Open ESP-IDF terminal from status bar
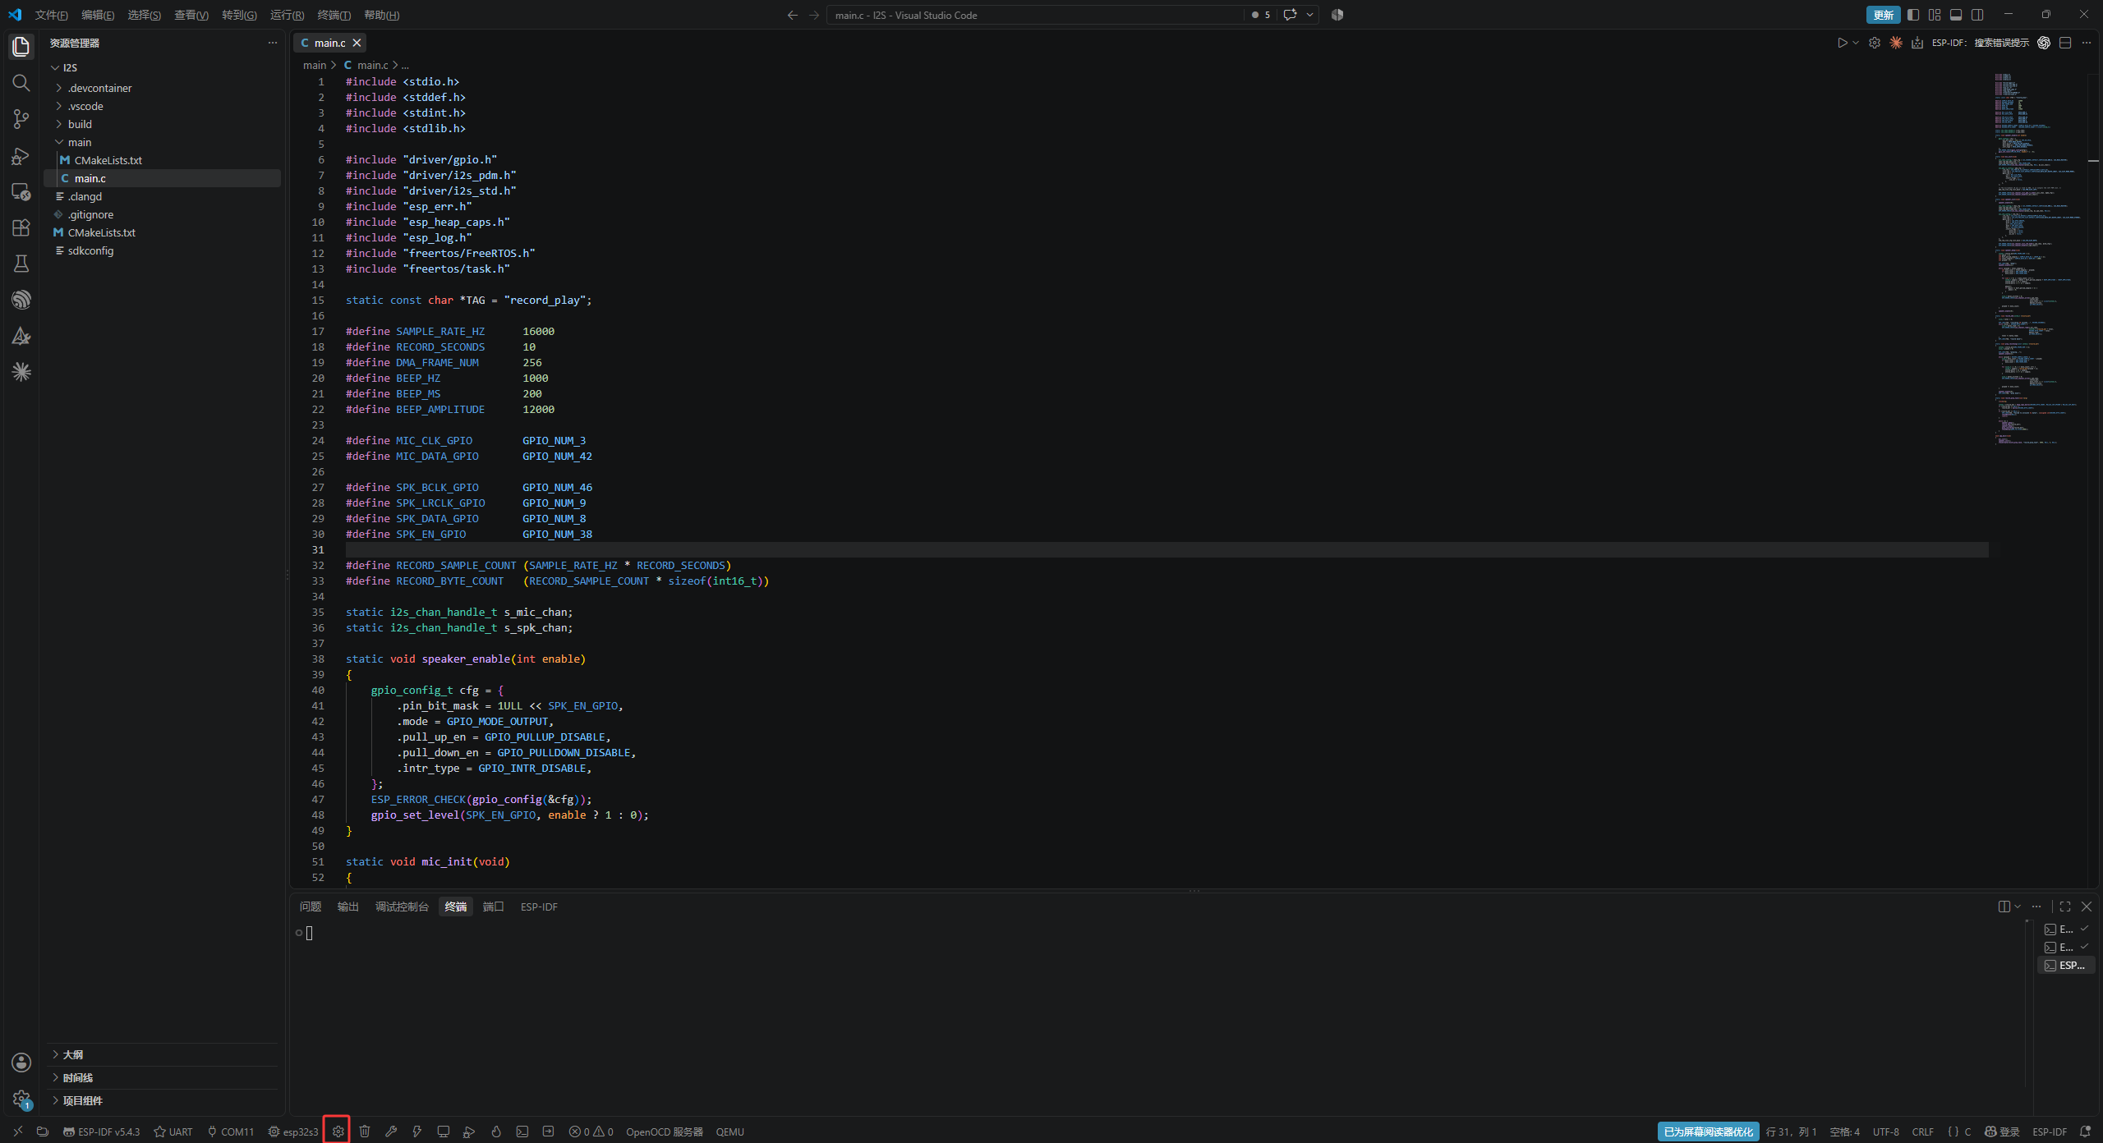 point(522,1132)
